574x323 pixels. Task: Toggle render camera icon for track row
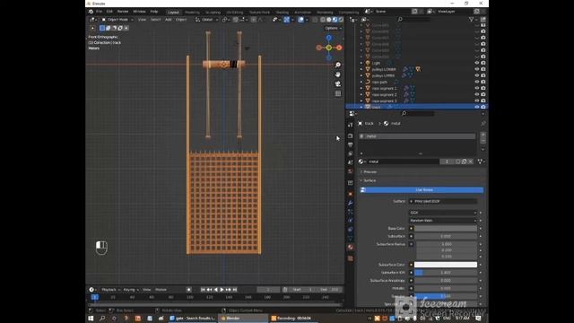tap(483, 107)
